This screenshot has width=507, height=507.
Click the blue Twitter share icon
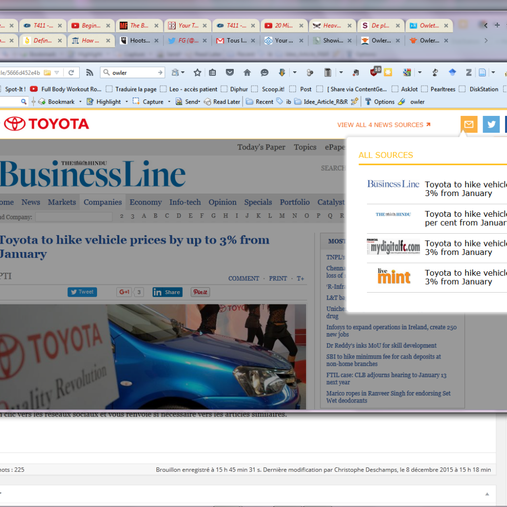(x=491, y=124)
